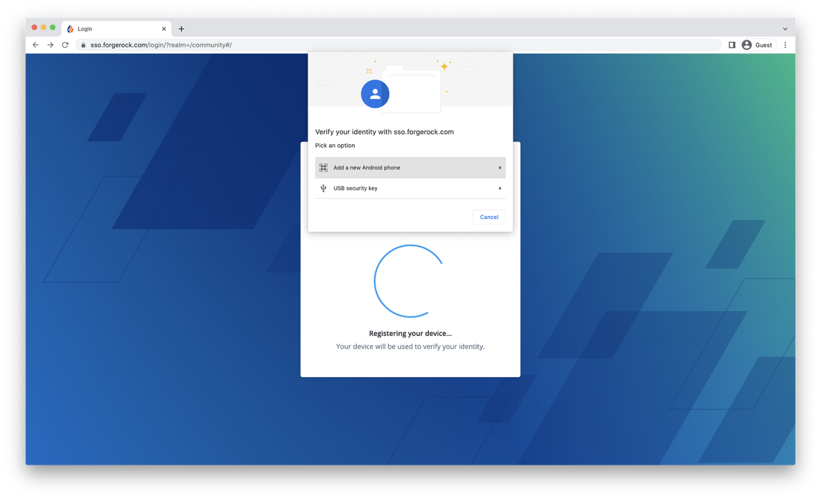Click the blue user avatar illustration
821x499 pixels.
pos(375,94)
